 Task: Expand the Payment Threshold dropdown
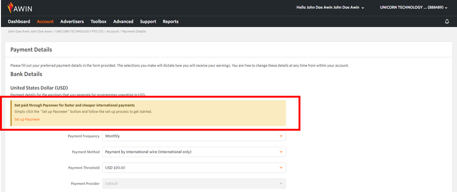point(194,167)
